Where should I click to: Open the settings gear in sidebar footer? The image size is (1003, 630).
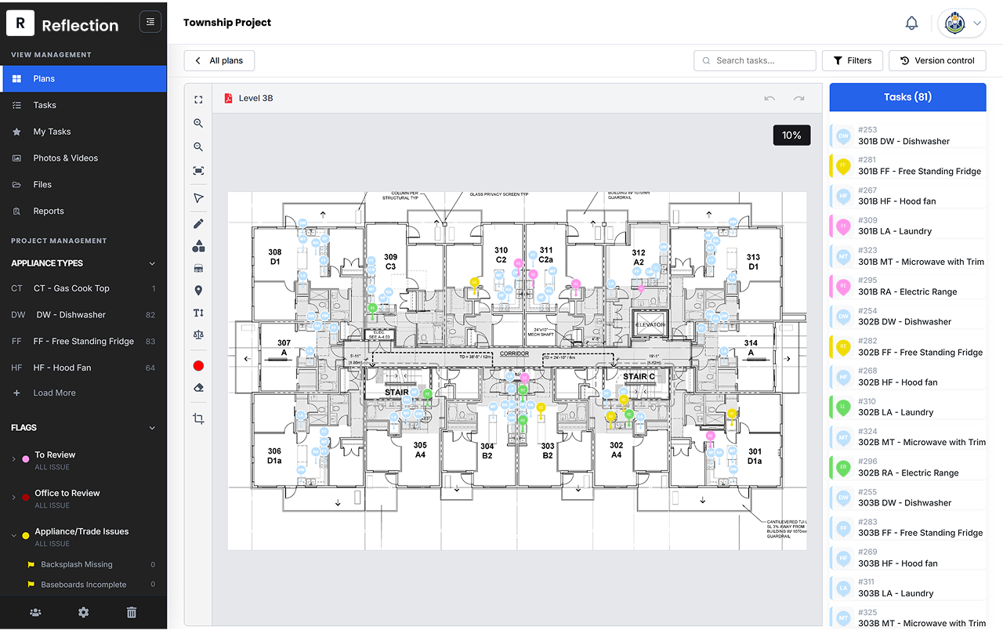point(84,613)
